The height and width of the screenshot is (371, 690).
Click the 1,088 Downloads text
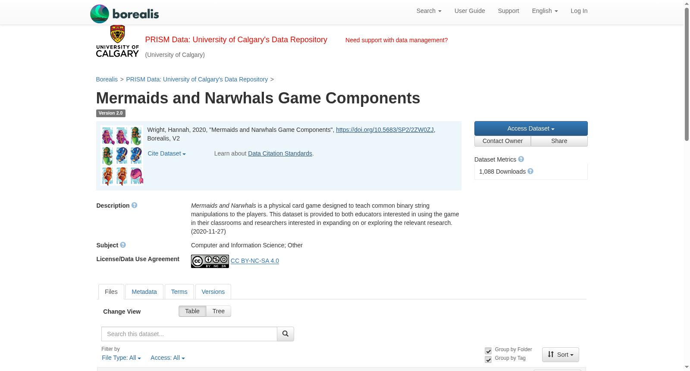[502, 171]
